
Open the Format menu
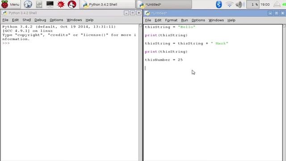coord(171,20)
